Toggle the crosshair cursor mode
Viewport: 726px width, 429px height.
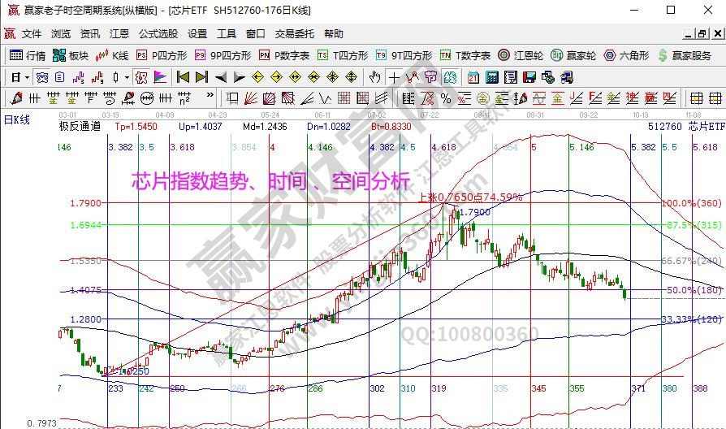[x=394, y=77]
